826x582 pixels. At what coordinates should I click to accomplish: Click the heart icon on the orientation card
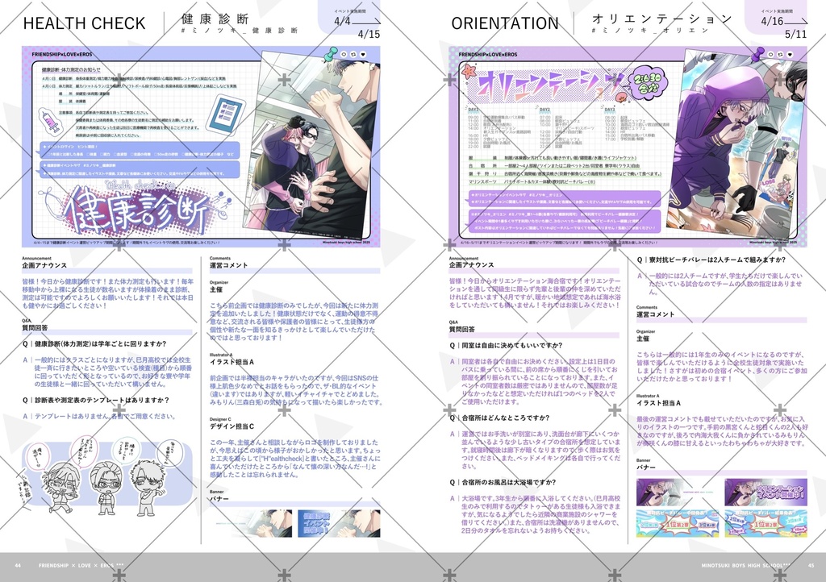789,54
